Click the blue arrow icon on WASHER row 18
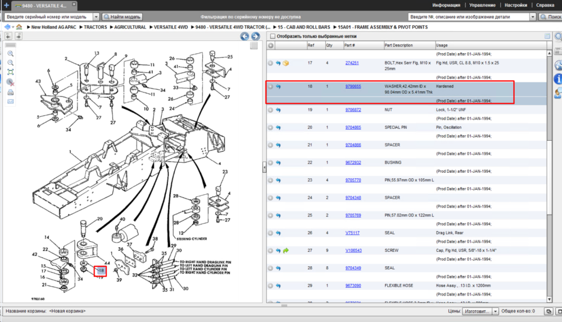 point(278,86)
